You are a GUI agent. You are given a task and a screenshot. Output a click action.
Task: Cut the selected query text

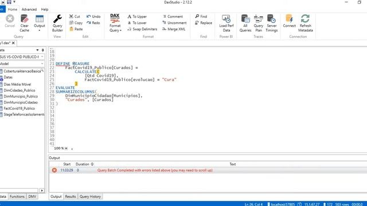(x=75, y=17)
